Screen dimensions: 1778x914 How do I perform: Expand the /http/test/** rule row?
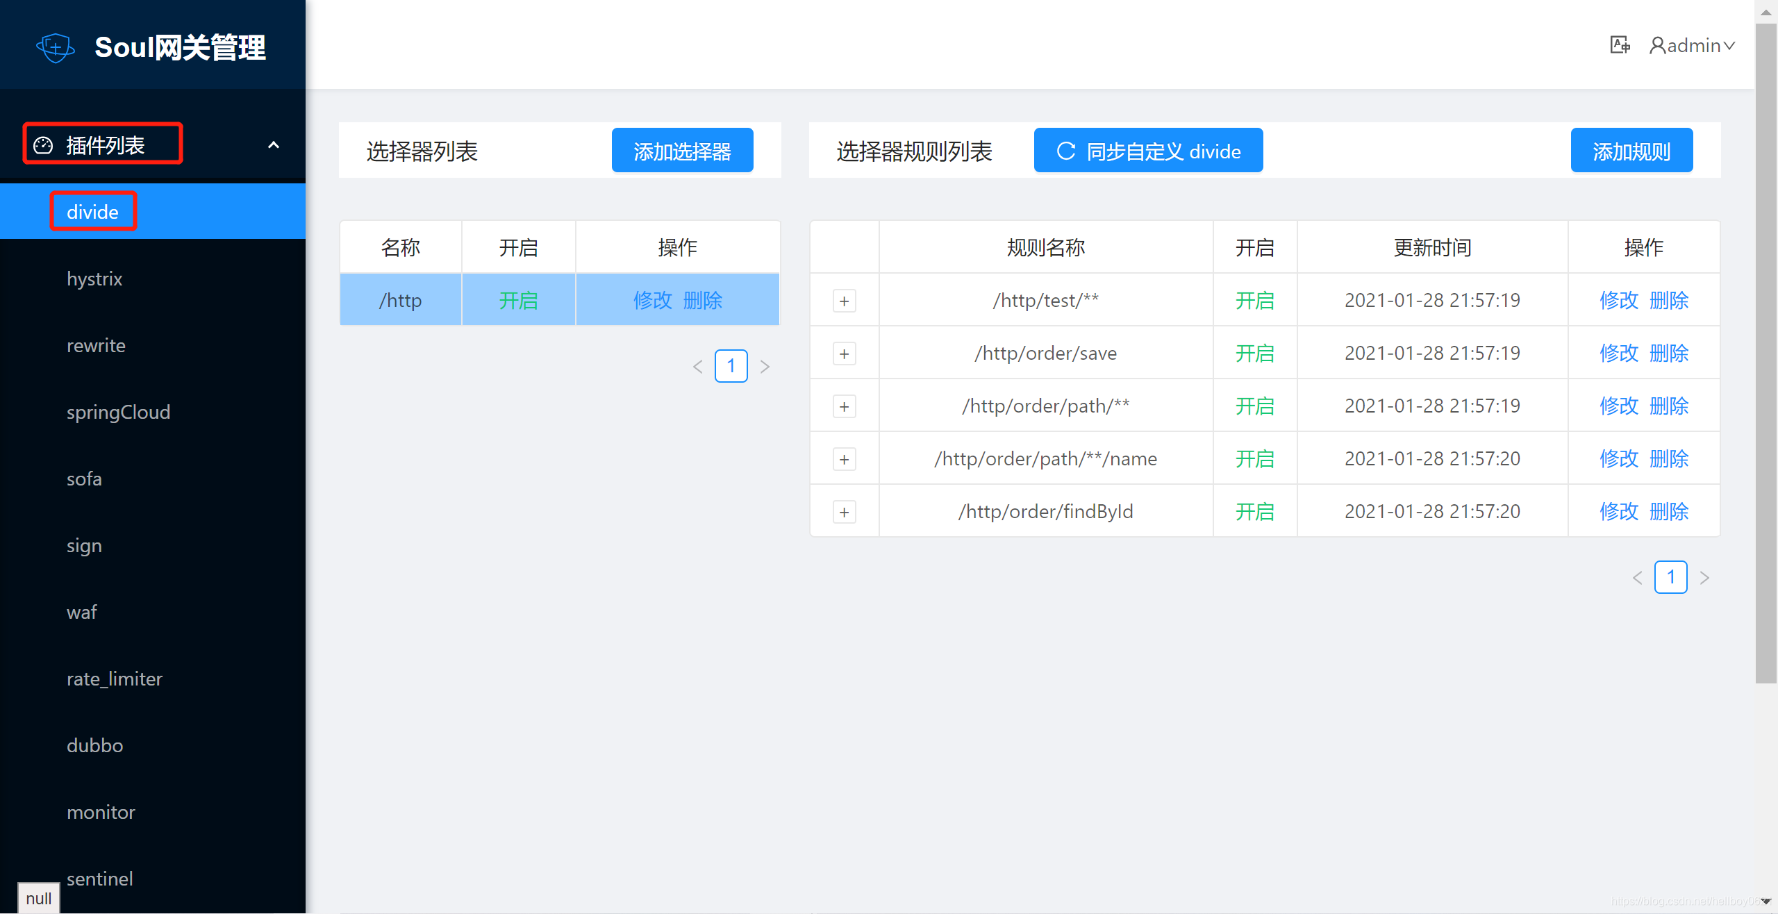844,301
